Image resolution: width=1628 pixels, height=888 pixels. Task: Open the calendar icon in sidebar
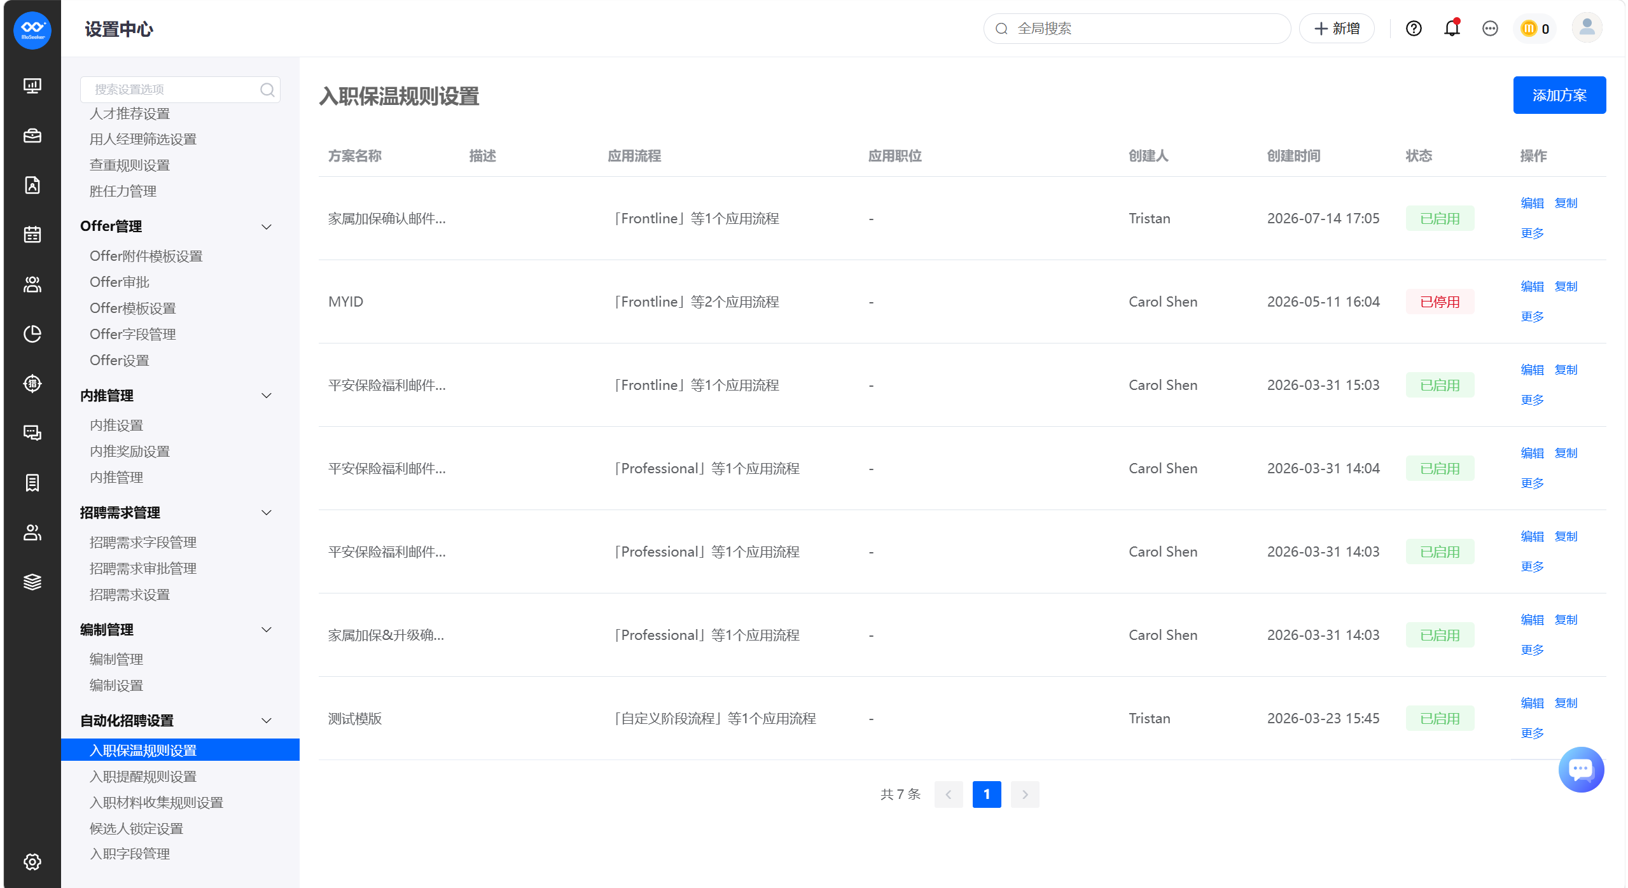(x=32, y=235)
